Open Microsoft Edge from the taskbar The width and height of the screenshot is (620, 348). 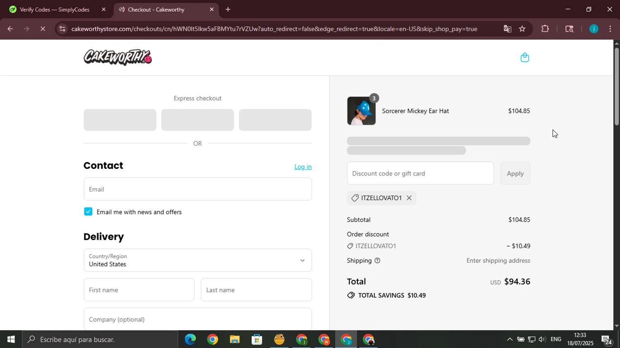click(x=190, y=339)
